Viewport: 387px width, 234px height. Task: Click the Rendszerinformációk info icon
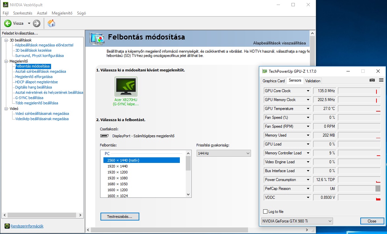(x=7, y=226)
